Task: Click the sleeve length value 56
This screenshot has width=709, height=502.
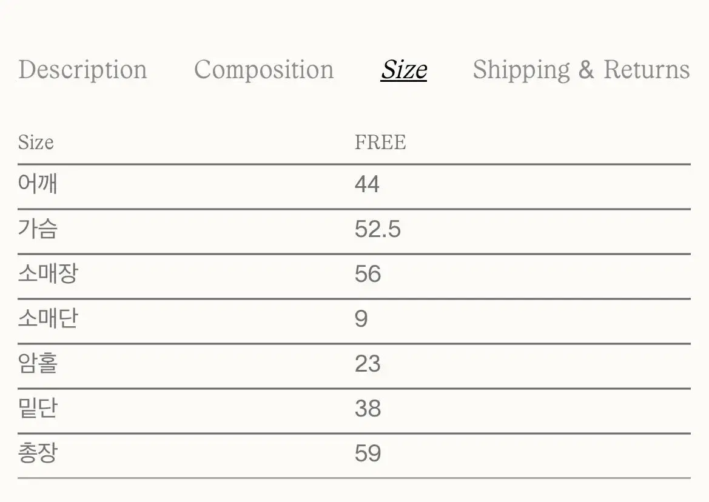Action: click(x=368, y=274)
